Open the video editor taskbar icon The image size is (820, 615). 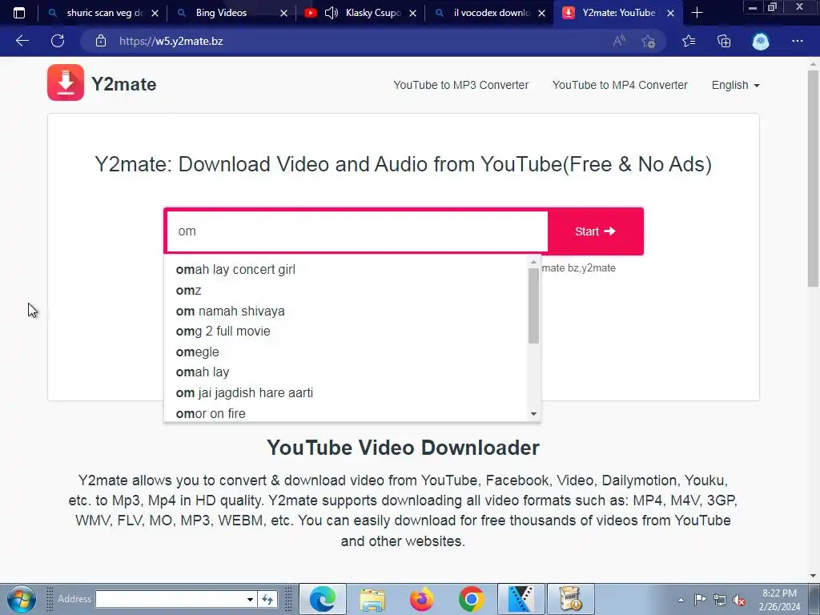tap(521, 599)
